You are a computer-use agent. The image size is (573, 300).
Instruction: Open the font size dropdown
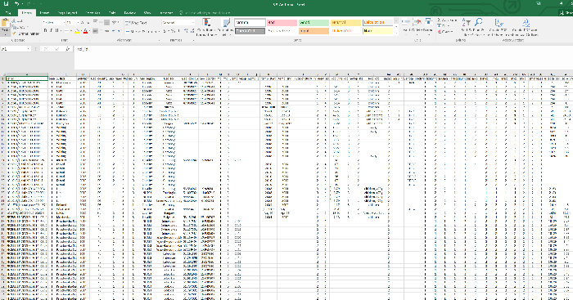click(x=78, y=23)
